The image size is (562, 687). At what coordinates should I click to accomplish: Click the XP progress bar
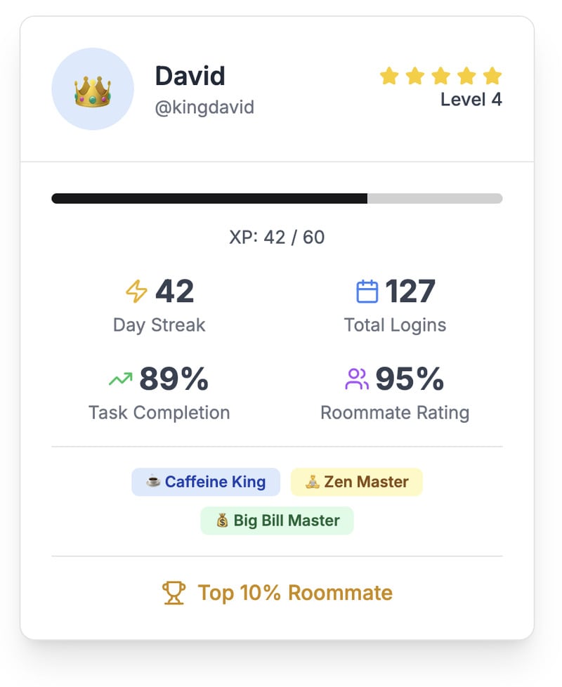pyautogui.click(x=277, y=199)
